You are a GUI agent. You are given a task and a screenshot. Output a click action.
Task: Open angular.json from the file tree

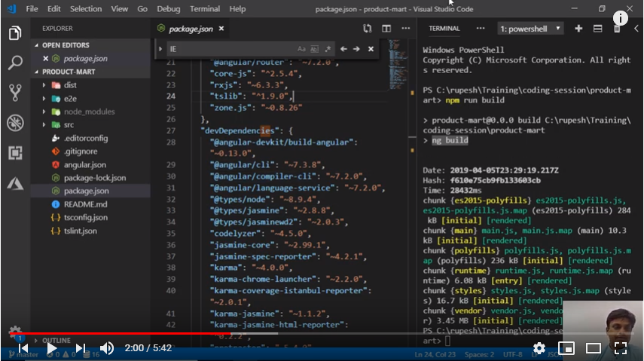click(84, 164)
